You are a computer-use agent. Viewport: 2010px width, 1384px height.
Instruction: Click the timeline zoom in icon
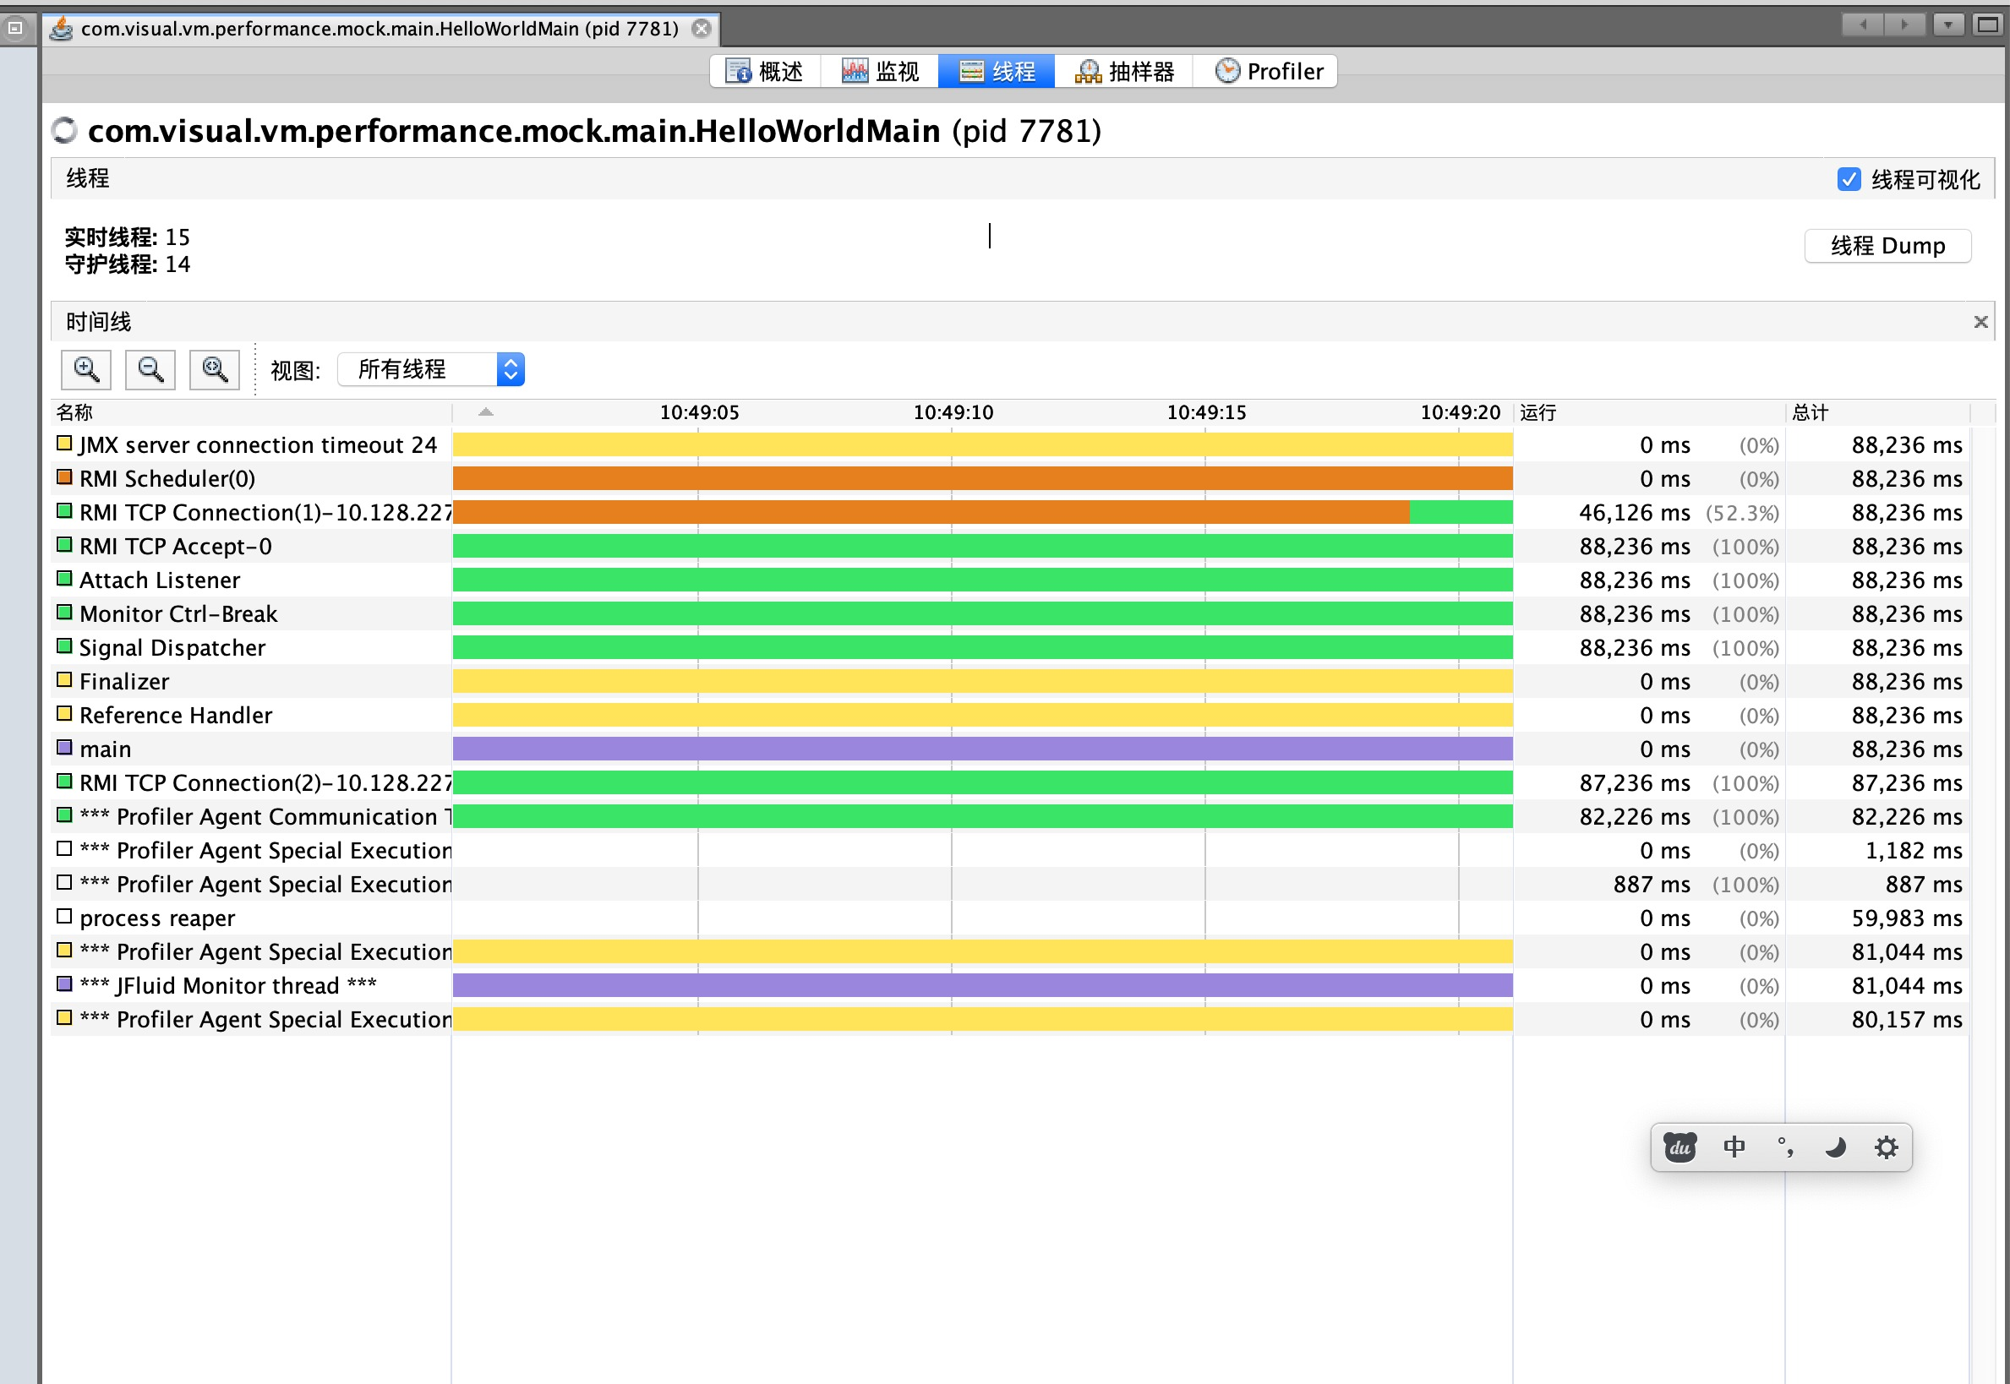(x=86, y=369)
